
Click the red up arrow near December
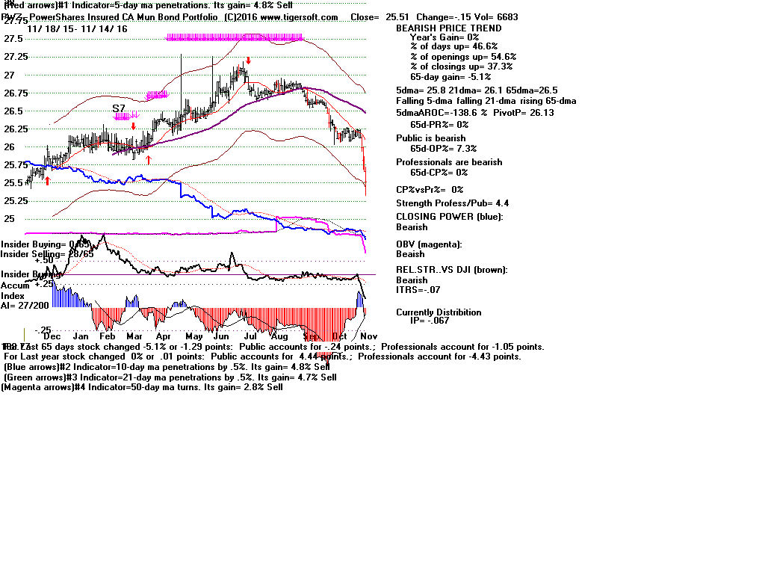click(47, 180)
